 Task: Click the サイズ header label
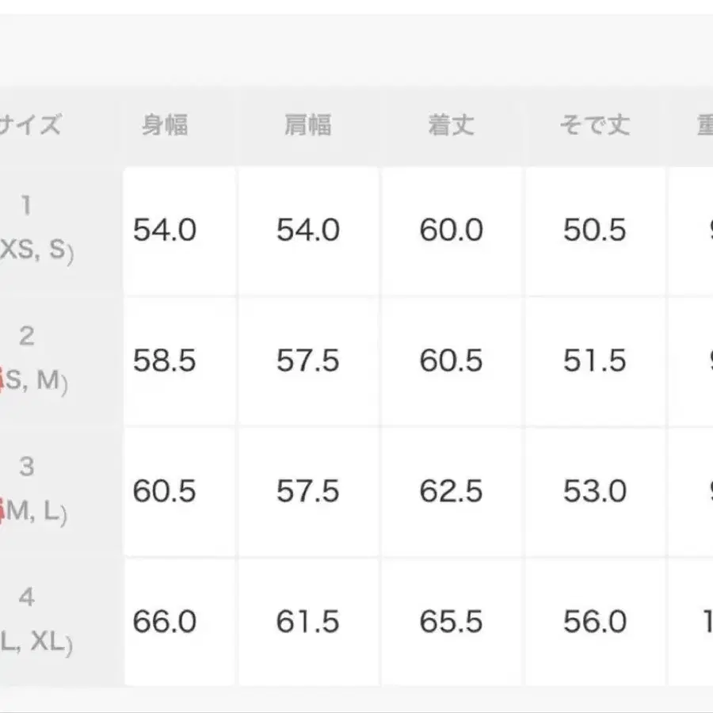[30, 125]
